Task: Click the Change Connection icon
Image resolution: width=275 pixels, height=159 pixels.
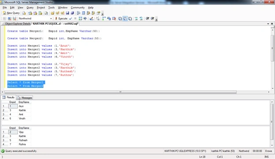Action: pyautogui.click(x=15, y=19)
